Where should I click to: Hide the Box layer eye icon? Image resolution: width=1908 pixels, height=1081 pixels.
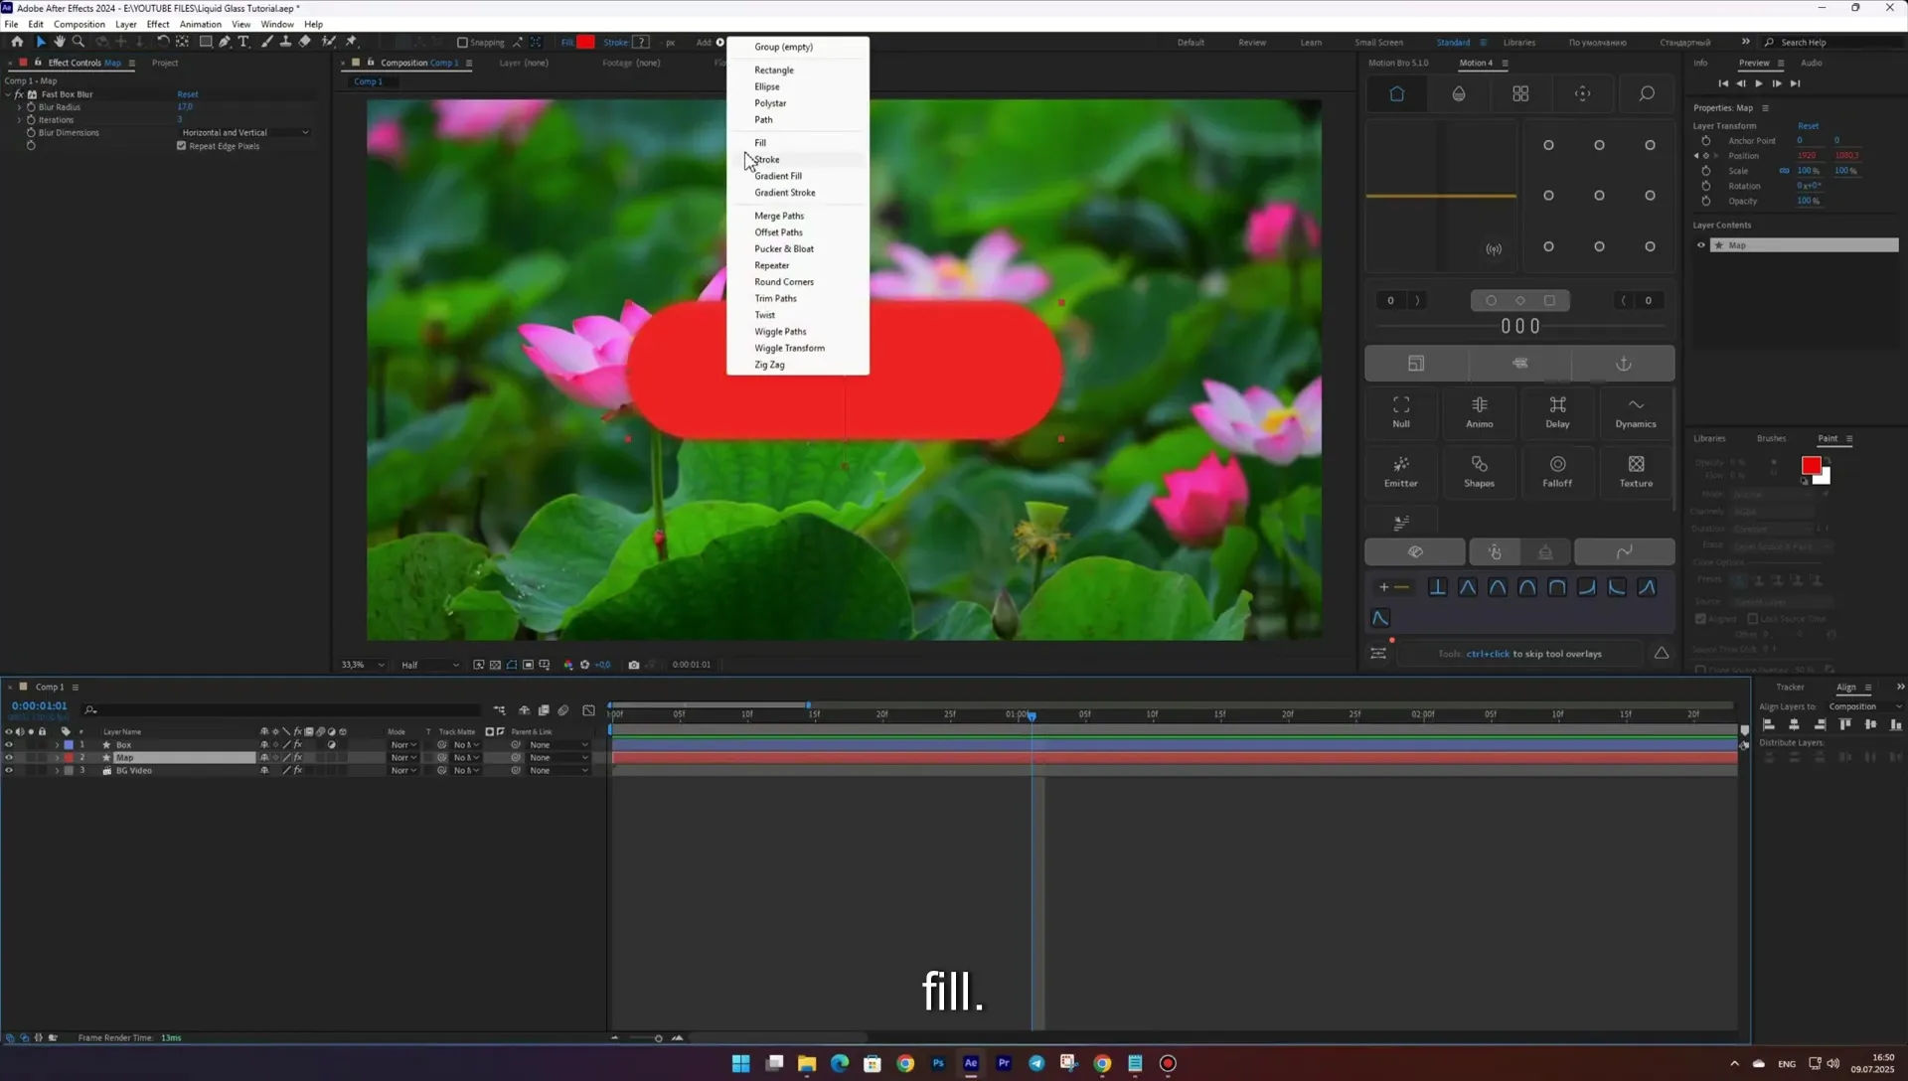9,745
